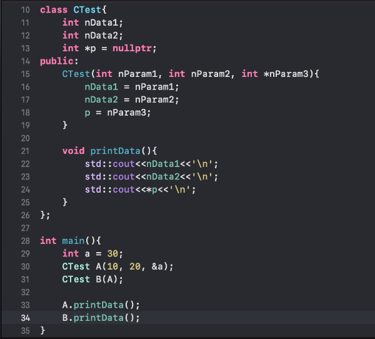Click the CTest B(A) declaration on line 31
375x339 pixels.
tap(92, 280)
